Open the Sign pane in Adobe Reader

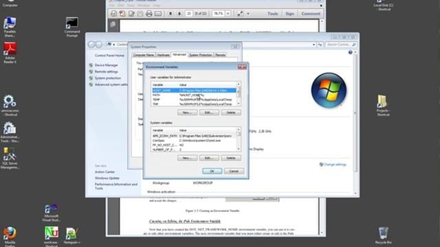289,14
